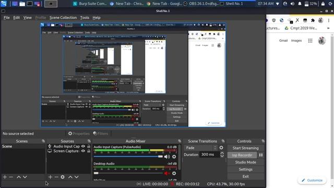The height and width of the screenshot is (188, 334).
Task: Unmute Desktop Audio with the red speaker icon
Action: coord(167,173)
